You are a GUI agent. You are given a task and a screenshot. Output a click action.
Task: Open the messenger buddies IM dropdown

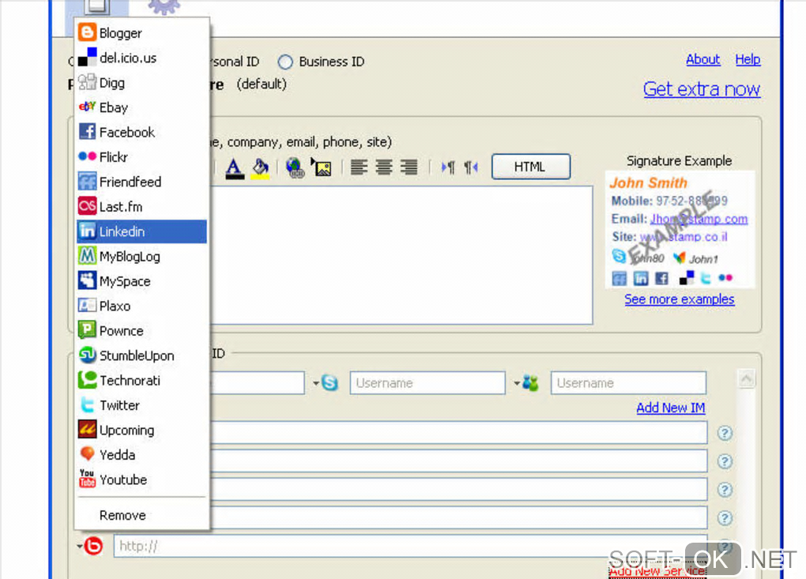(x=517, y=383)
